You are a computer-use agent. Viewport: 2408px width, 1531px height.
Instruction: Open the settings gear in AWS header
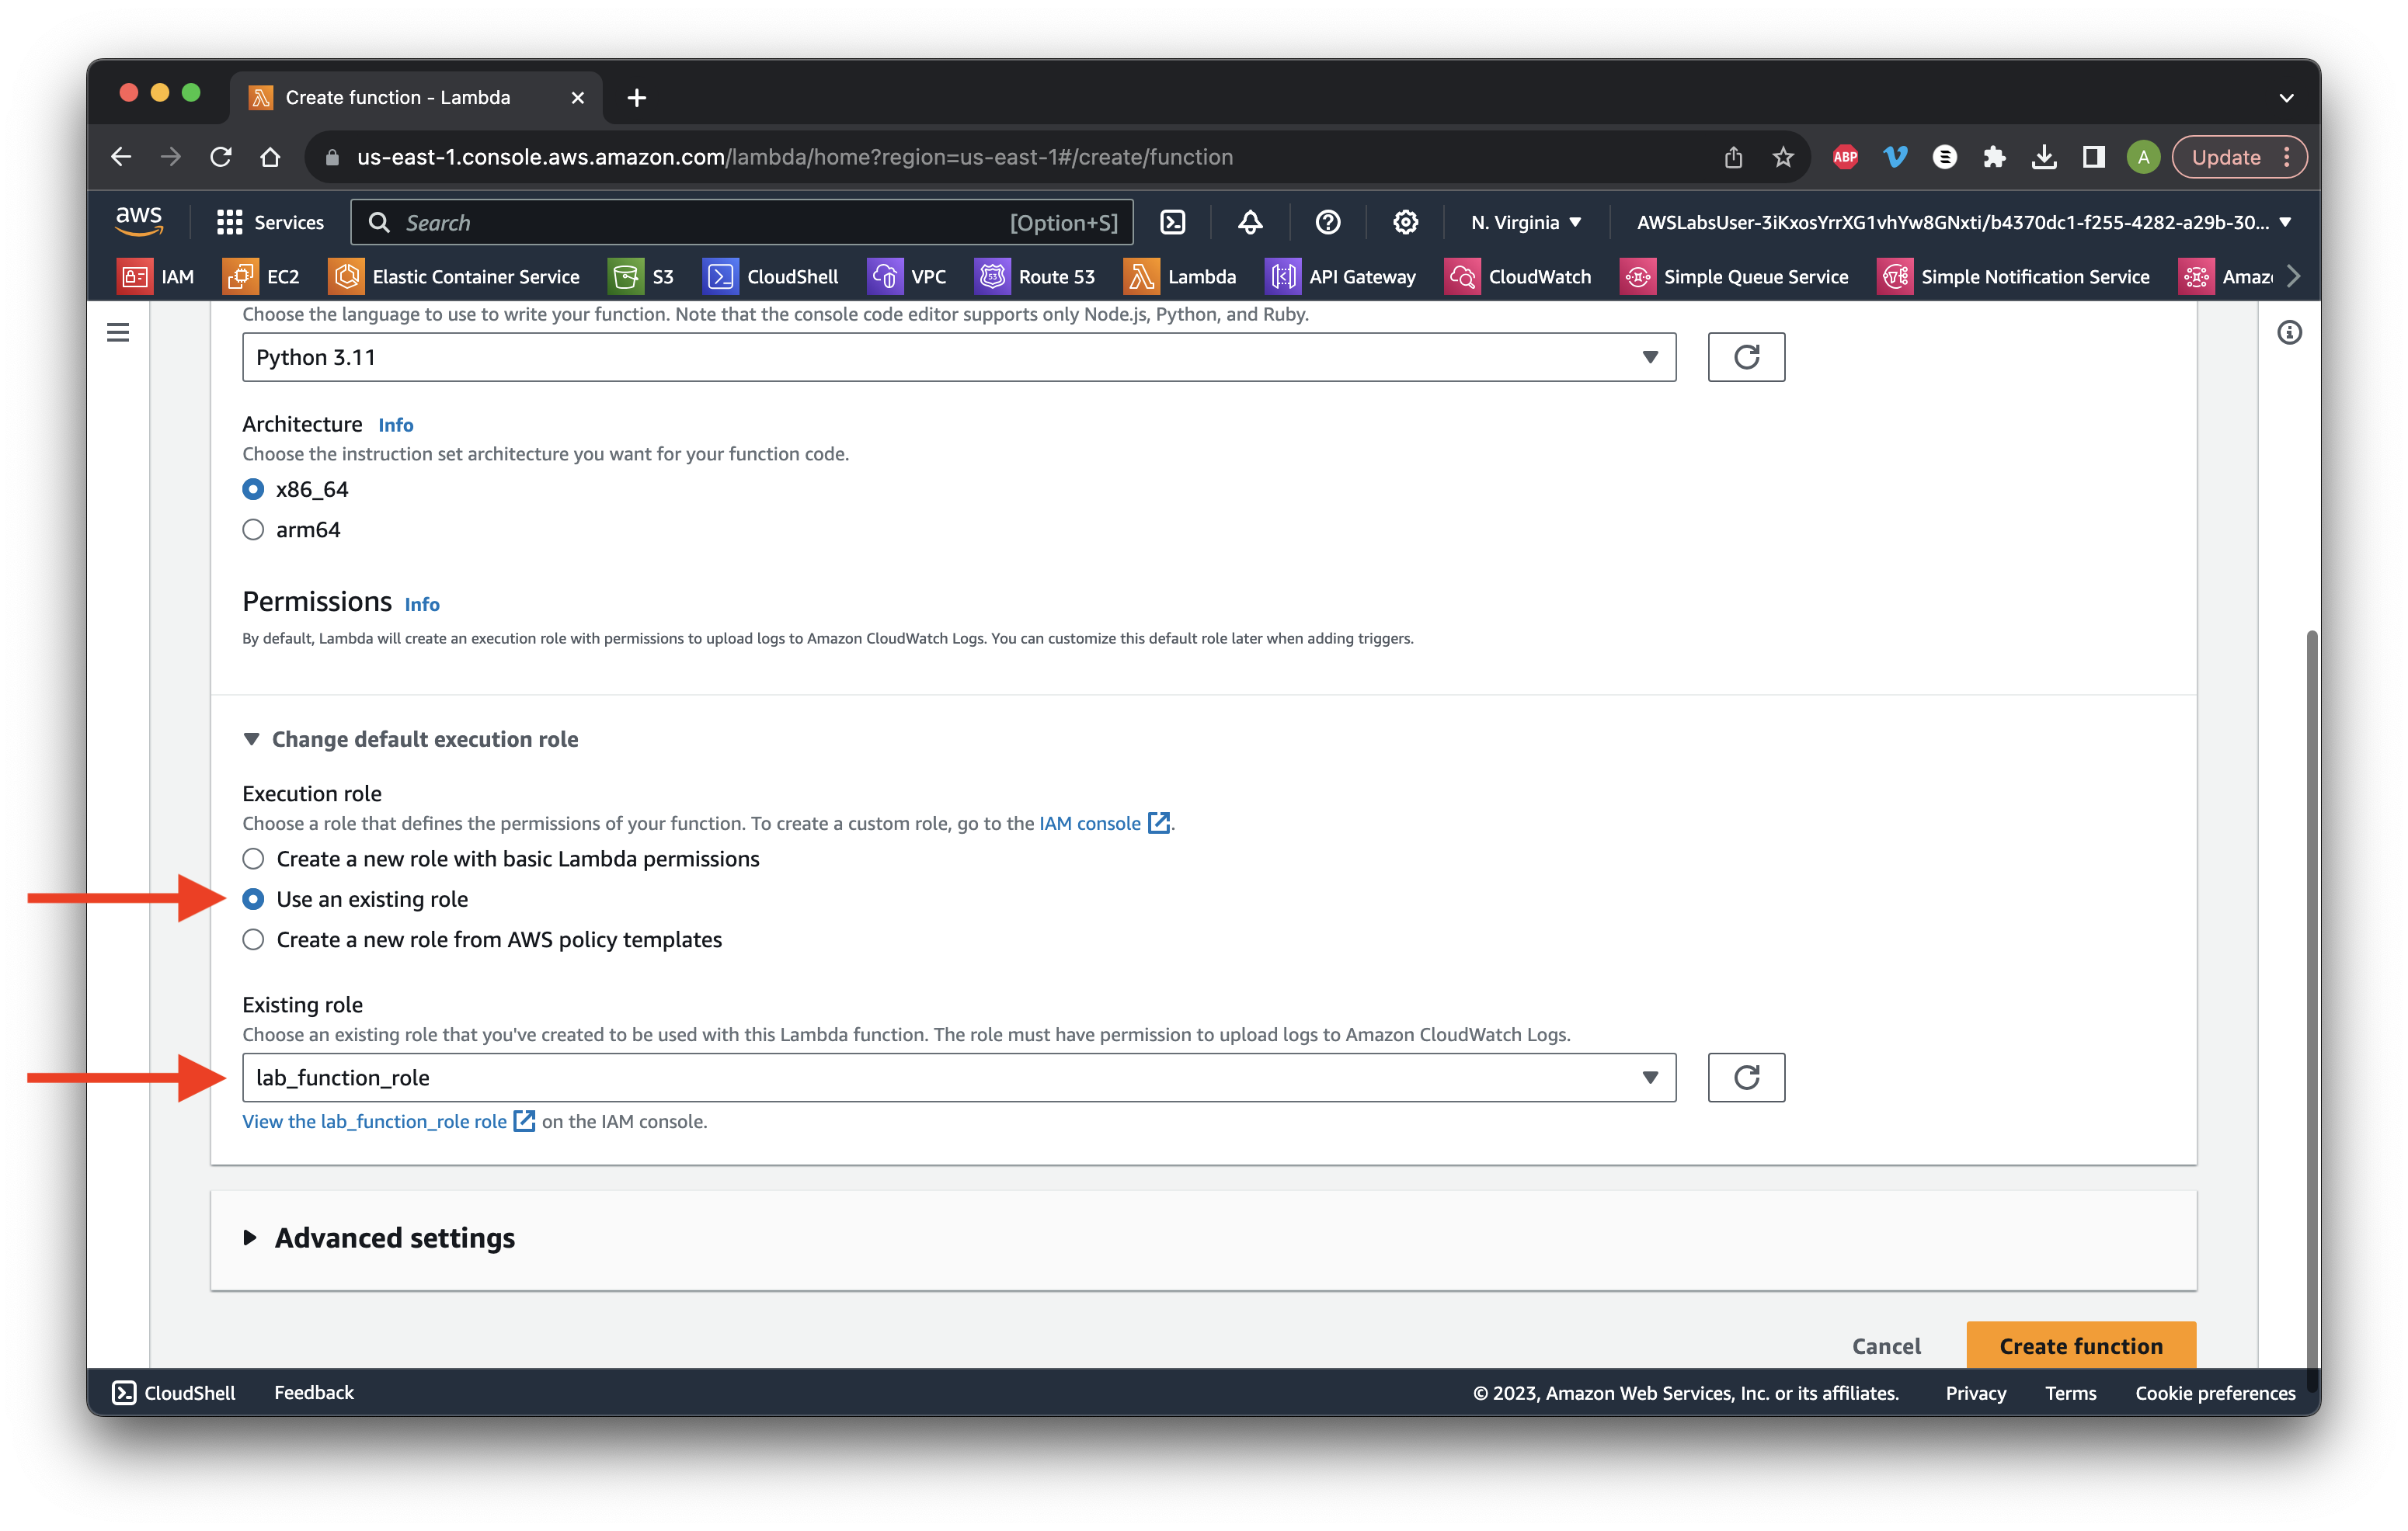click(x=1405, y=222)
